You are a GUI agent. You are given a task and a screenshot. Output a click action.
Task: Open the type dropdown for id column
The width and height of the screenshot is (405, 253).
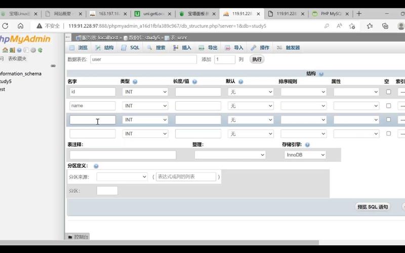[145, 92]
